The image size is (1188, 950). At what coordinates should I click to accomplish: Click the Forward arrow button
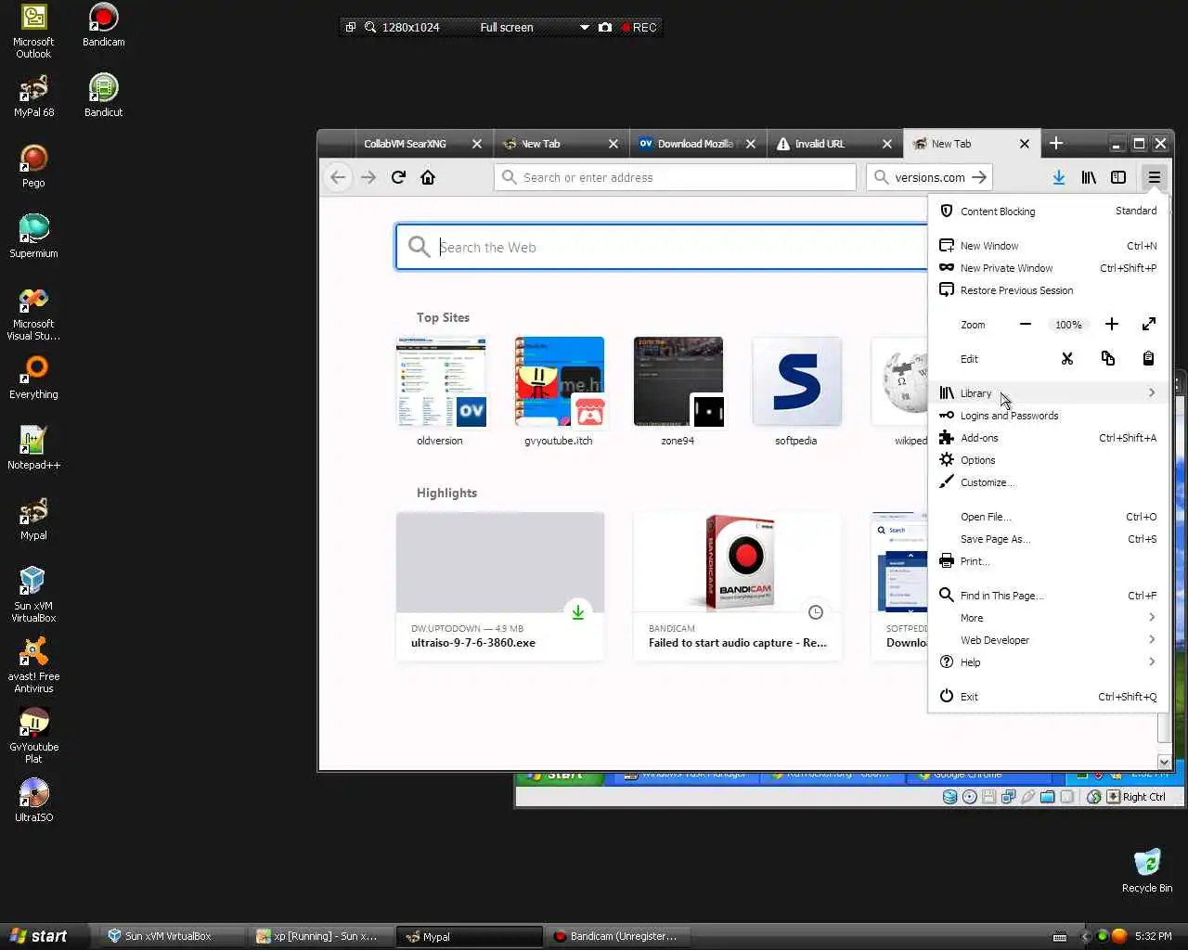368,177
